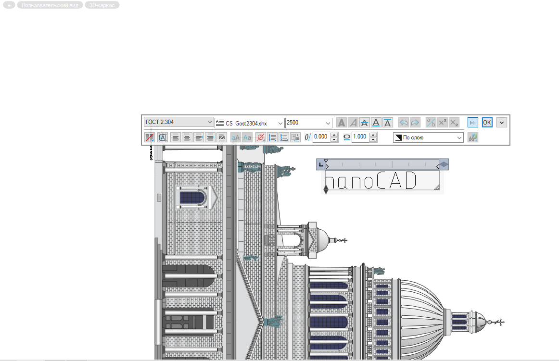Click the oblique angle 0.000 field
This screenshot has height=361, width=559.
tap(320, 137)
